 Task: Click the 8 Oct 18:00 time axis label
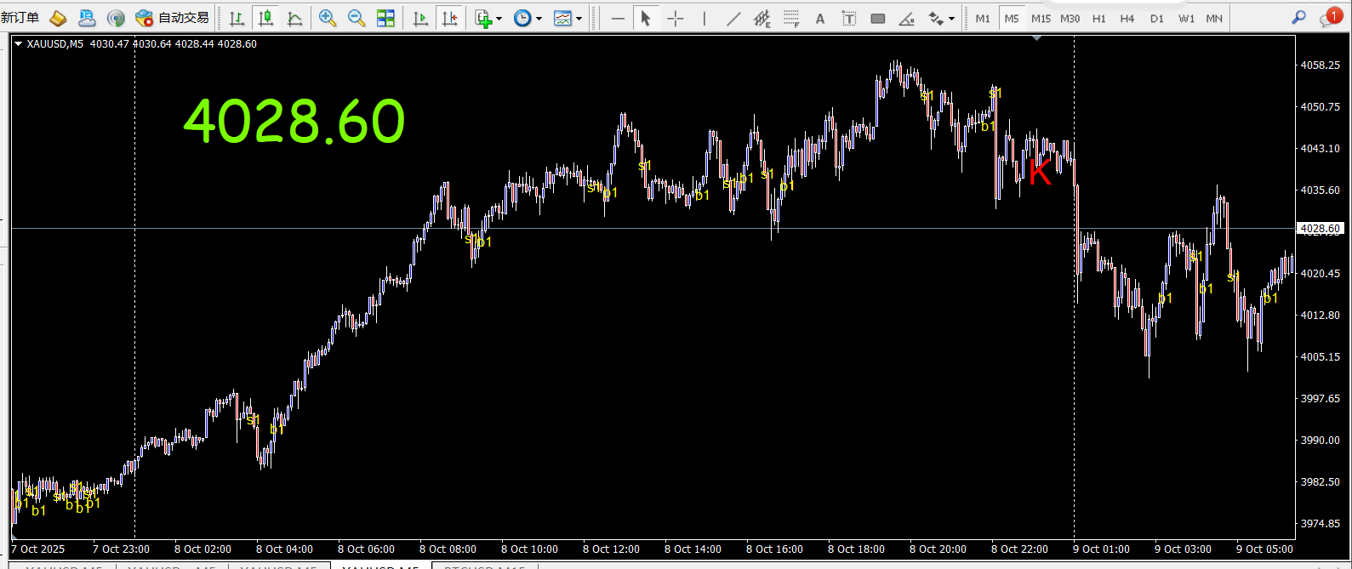point(856,549)
